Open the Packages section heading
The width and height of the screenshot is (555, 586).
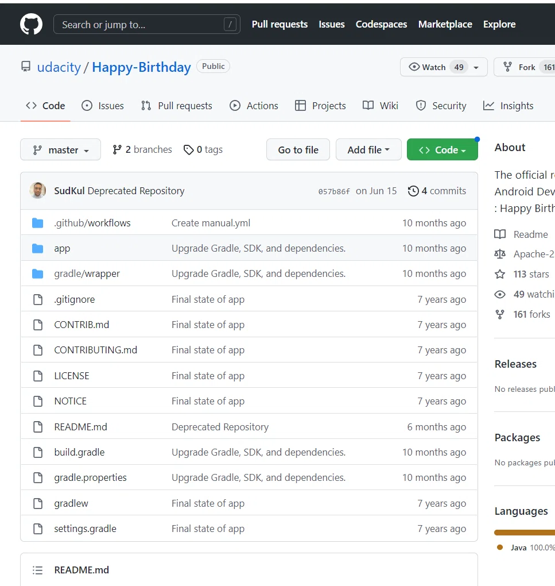pos(517,438)
